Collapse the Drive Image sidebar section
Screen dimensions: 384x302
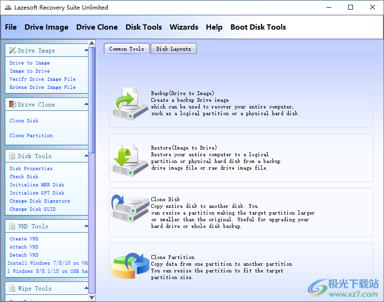pos(85,50)
